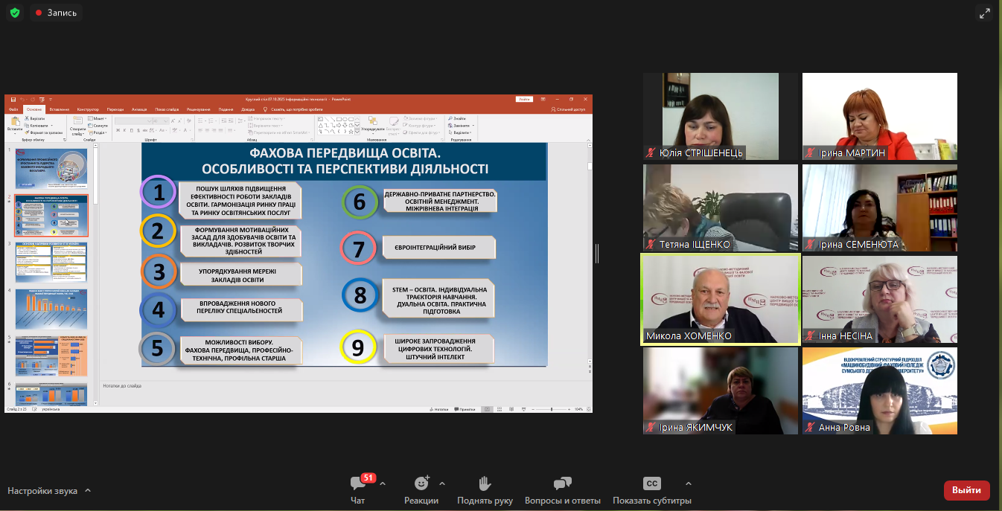This screenshot has width=1002, height=511.
Task: Click the Спільний доступ share button
Action: (568, 109)
